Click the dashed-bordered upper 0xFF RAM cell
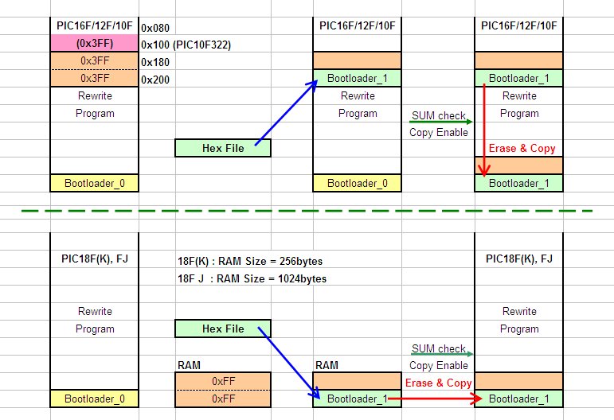The image size is (614, 420). coord(222,381)
